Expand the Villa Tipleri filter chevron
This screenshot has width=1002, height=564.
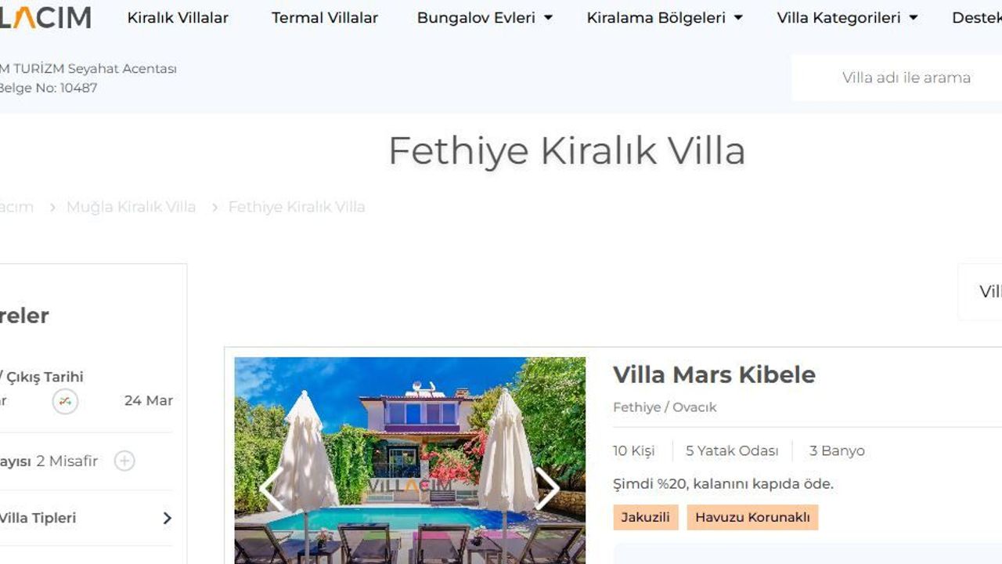pos(167,518)
